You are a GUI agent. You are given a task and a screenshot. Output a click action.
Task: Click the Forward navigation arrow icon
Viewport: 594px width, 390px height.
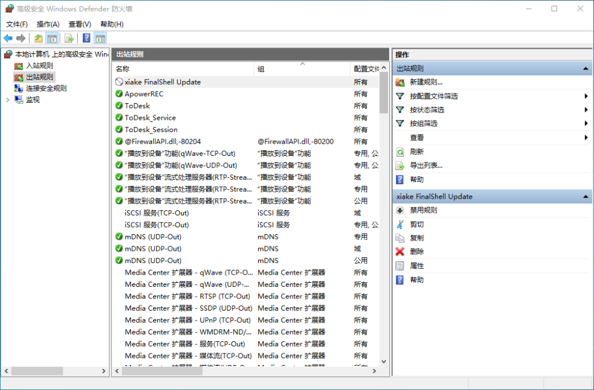21,38
